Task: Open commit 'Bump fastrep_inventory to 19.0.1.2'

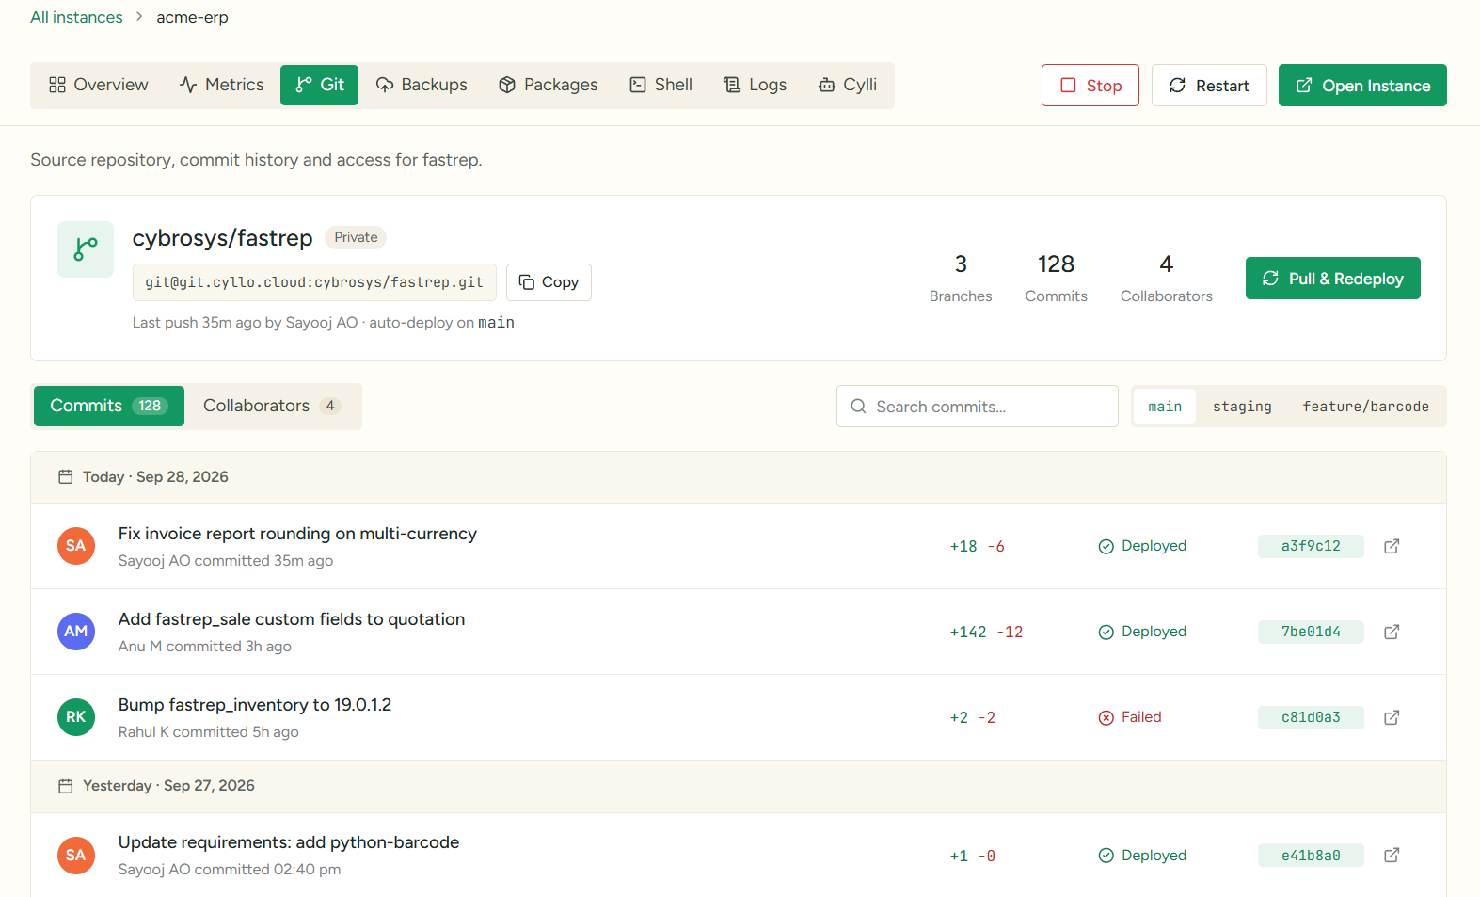Action: pos(255,705)
